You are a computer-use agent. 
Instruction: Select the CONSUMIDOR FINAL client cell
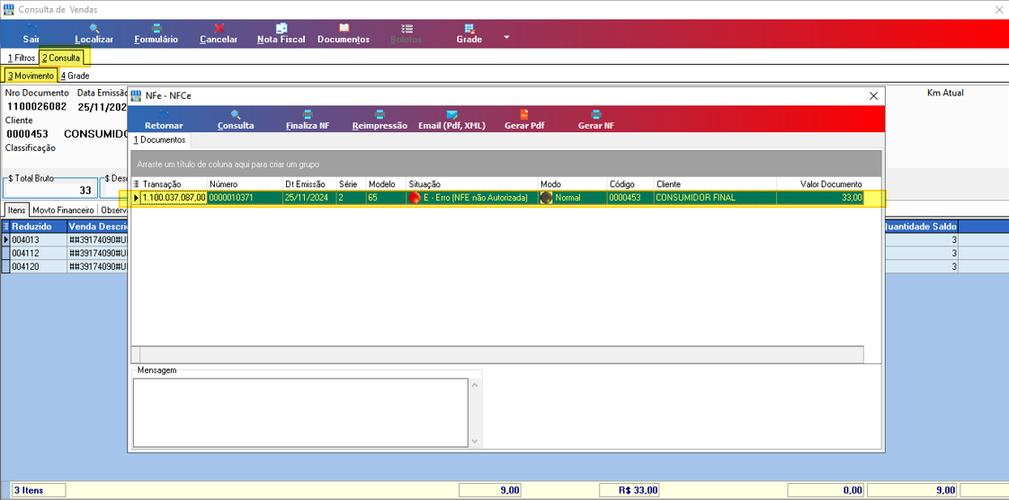coord(715,198)
